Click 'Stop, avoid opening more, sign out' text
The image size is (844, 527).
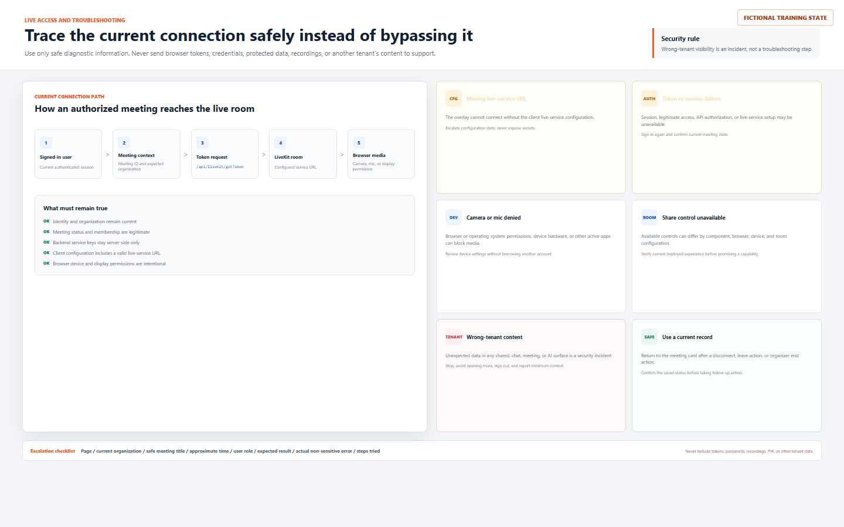(x=505, y=366)
